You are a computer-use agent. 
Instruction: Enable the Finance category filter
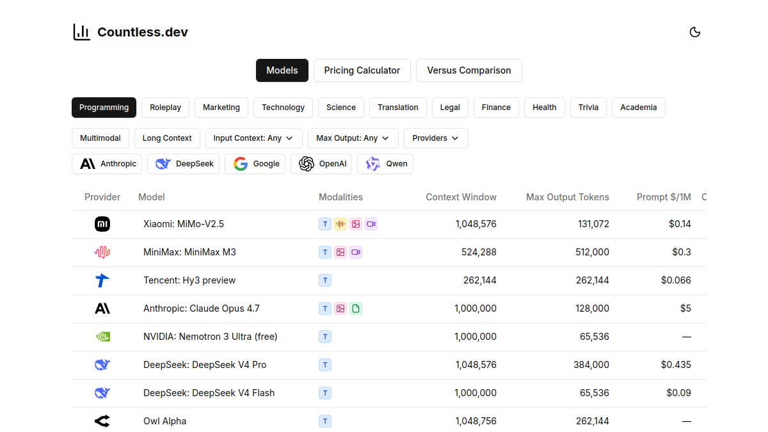(x=497, y=108)
